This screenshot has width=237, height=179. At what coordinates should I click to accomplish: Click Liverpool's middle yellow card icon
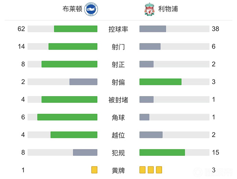[x=150, y=170]
